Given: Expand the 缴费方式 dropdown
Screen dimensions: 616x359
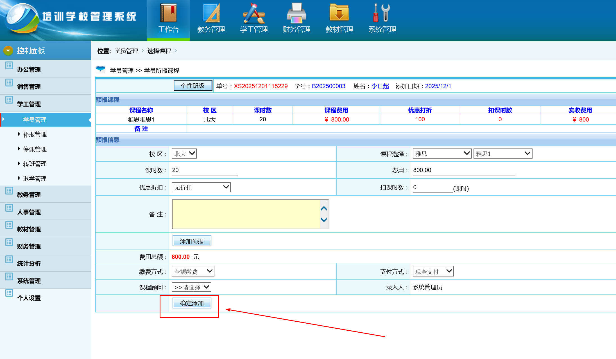Looking at the screenshot, I should click(x=193, y=271).
